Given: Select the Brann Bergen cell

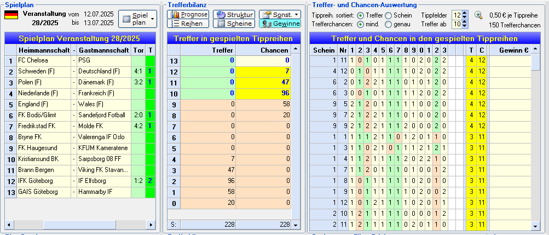Looking at the screenshot, I should click(x=44, y=170).
